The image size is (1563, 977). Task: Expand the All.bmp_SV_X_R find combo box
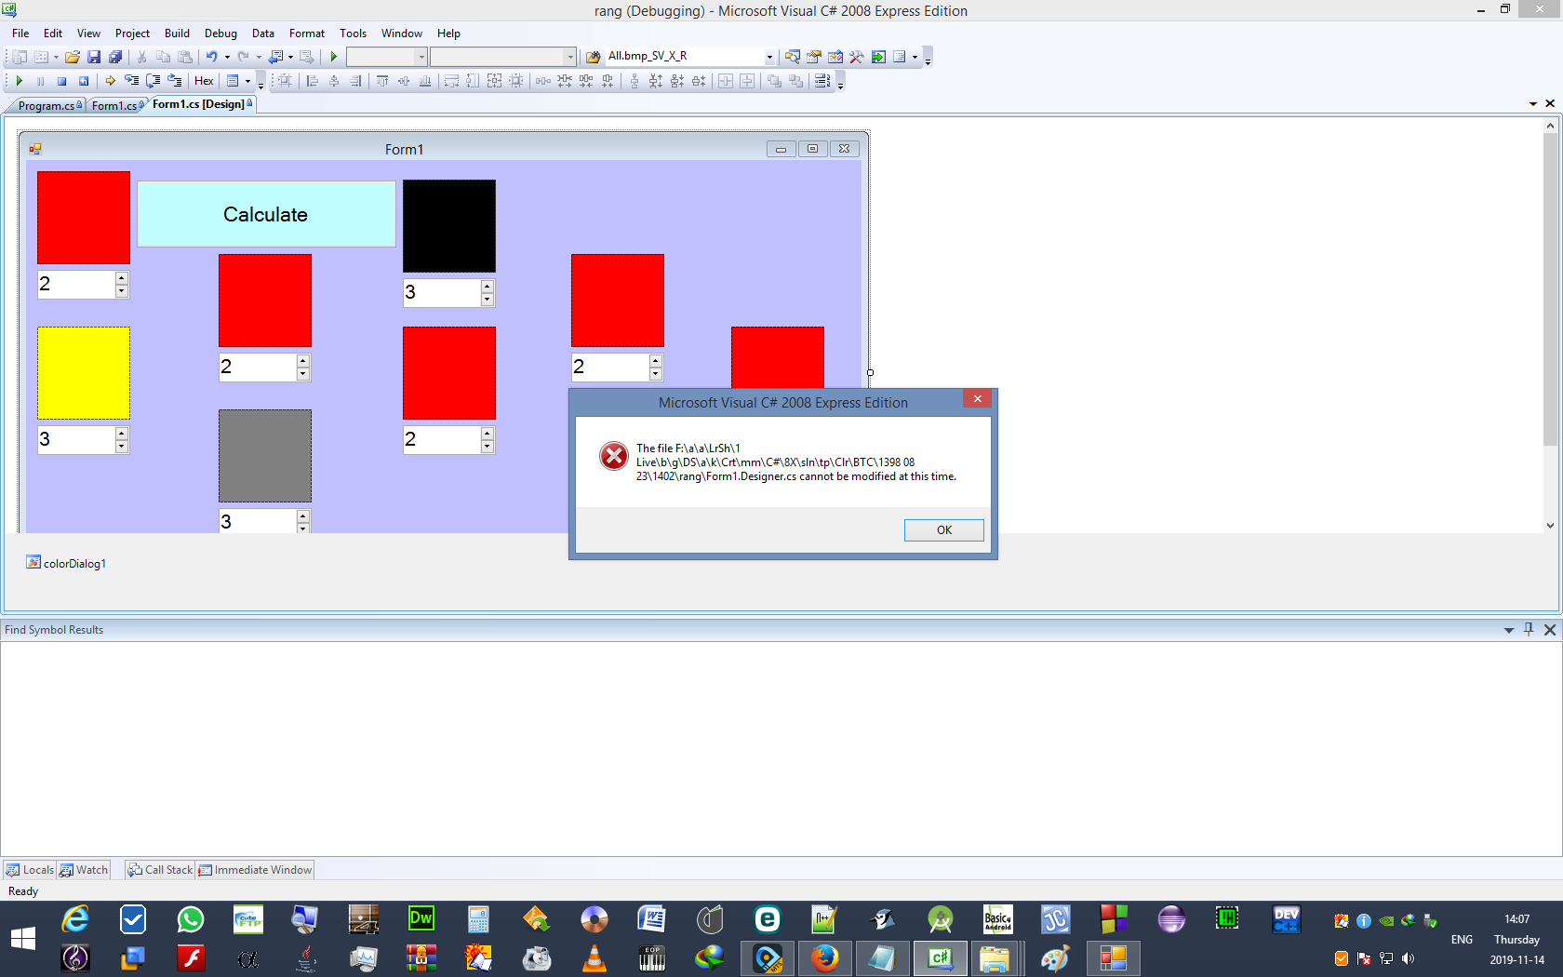point(769,57)
